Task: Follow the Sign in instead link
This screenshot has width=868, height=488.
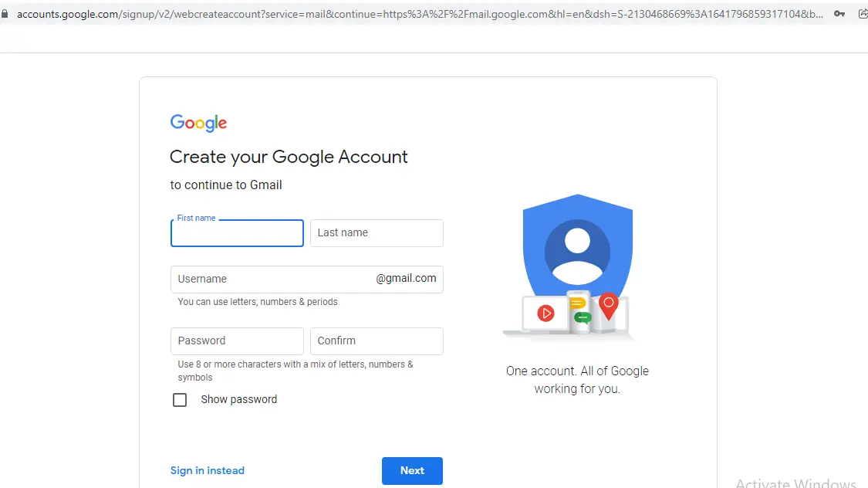Action: (x=208, y=470)
